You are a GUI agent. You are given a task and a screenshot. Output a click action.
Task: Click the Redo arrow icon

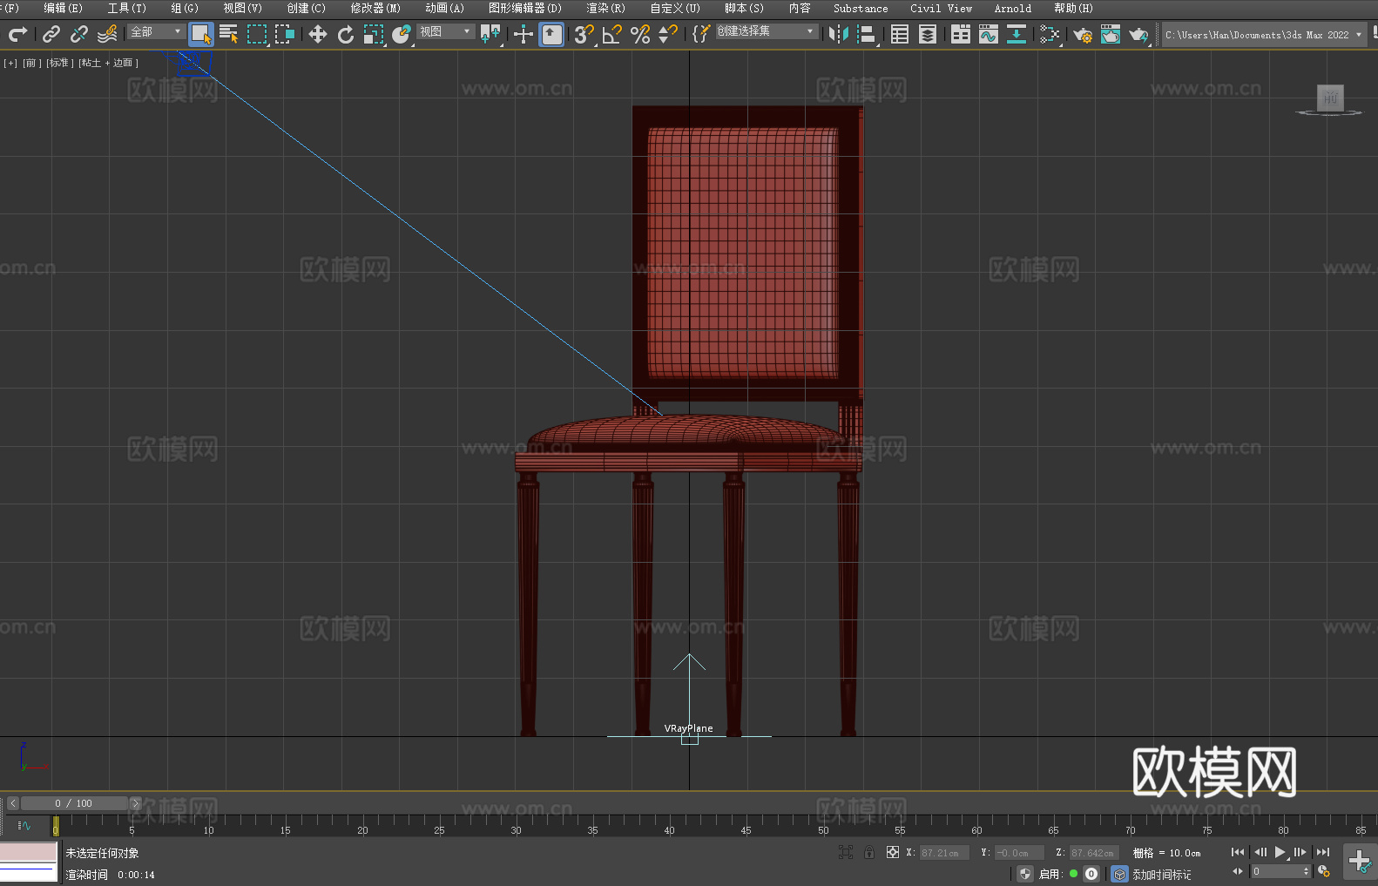(17, 34)
